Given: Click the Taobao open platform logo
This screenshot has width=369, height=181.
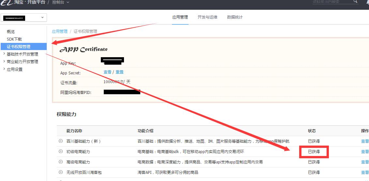Looking at the screenshot, I should click(23, 2).
